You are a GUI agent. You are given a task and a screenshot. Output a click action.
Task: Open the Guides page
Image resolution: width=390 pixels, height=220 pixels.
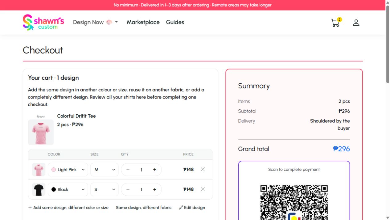coord(175,22)
